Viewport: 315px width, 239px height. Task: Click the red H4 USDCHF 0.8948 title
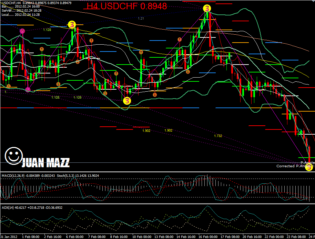pos(126,6)
